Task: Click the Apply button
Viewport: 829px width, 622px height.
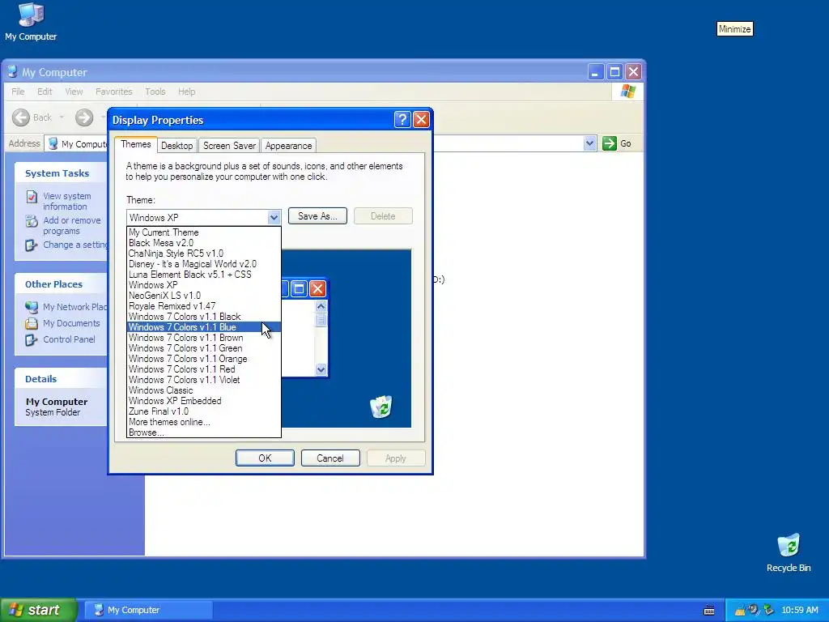Action: (x=395, y=458)
